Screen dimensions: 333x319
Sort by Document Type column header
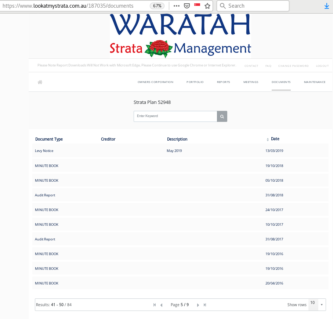[x=49, y=139]
